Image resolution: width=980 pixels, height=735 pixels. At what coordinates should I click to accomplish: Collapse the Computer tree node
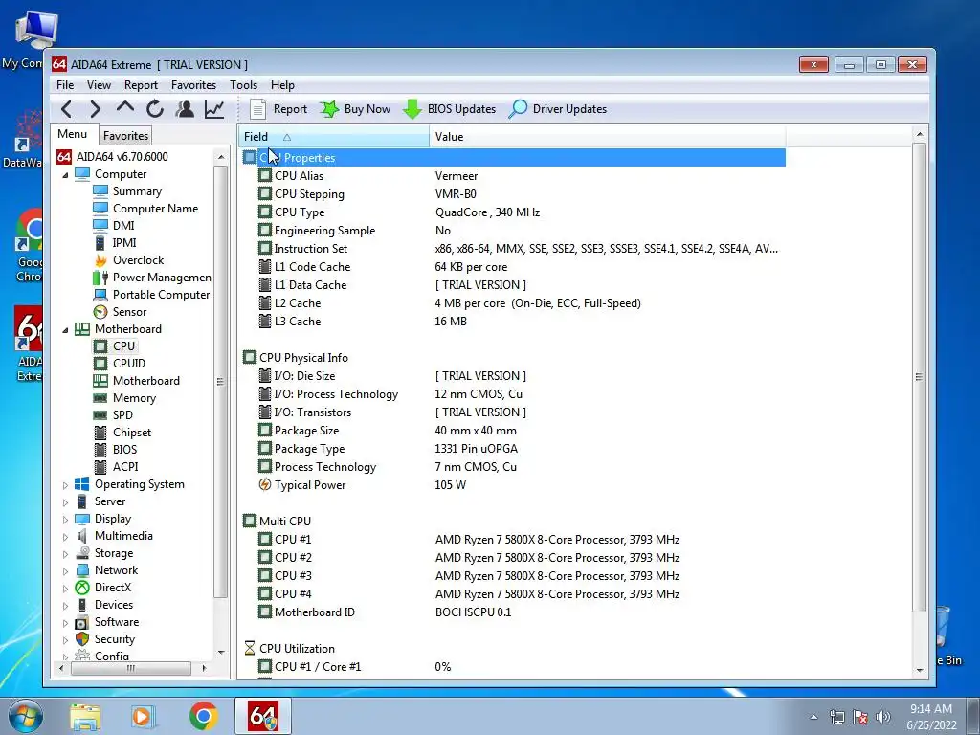pos(66,175)
